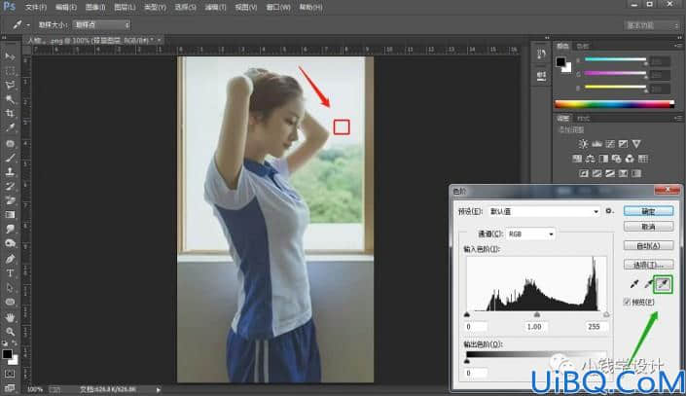686x396 pixels.
Task: Select the Dodge tool
Action: 10,243
